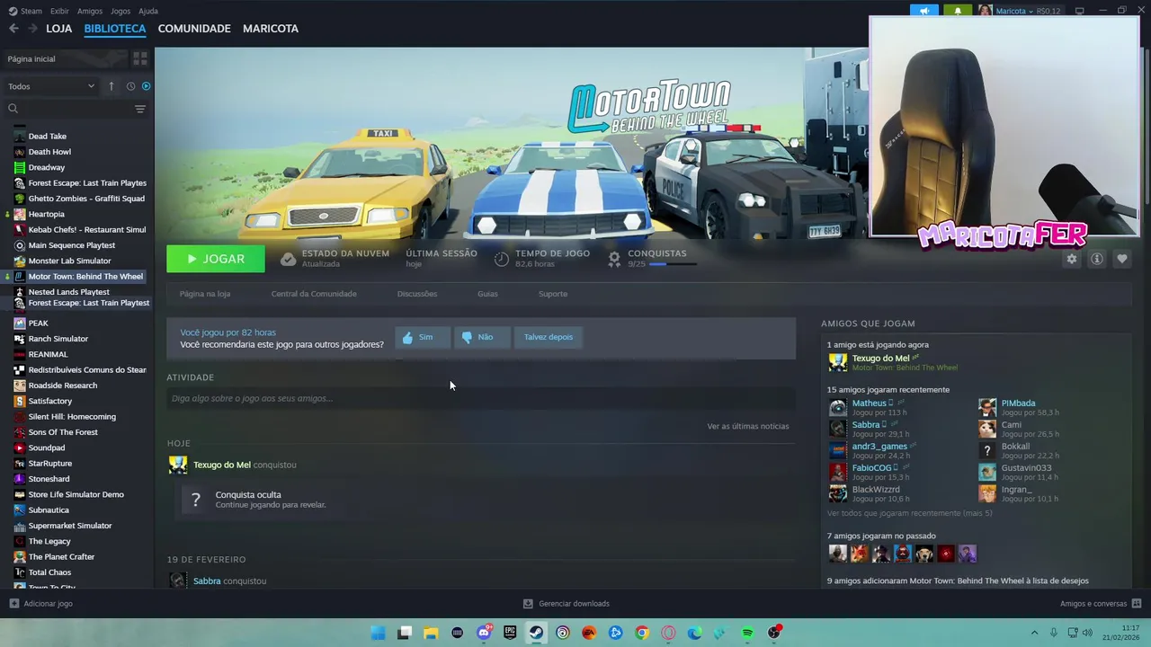Switch library to grid collections view
This screenshot has height=647, width=1151.
139,58
